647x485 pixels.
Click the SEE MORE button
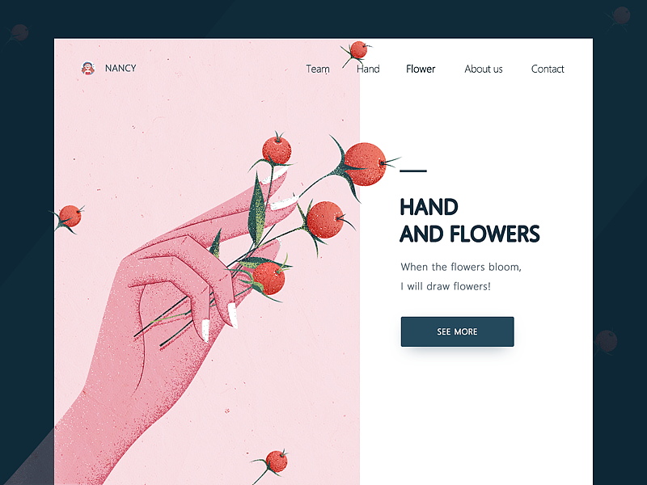click(457, 331)
